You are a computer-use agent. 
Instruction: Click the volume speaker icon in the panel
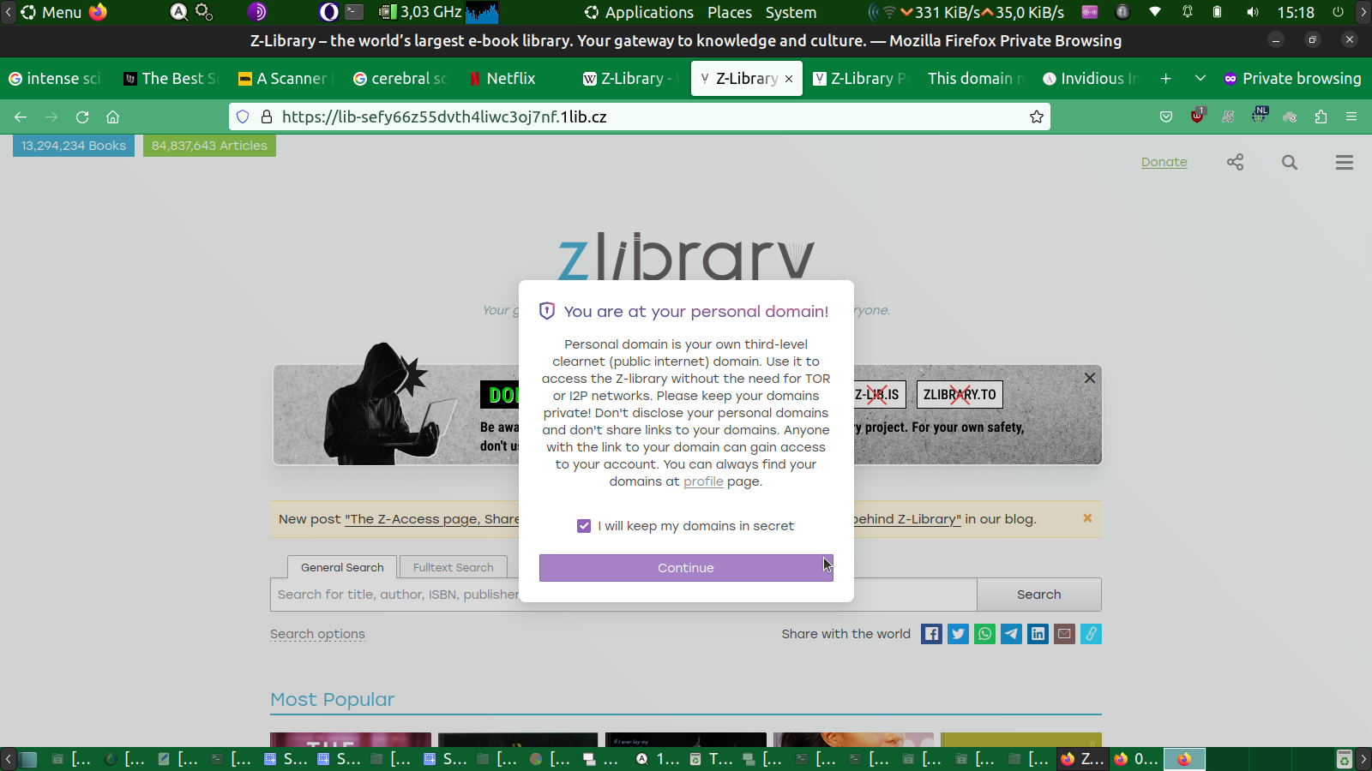pos(1252,12)
